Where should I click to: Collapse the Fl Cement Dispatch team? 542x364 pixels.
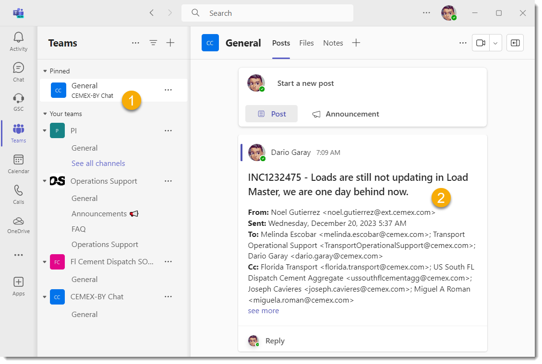pyautogui.click(x=45, y=262)
